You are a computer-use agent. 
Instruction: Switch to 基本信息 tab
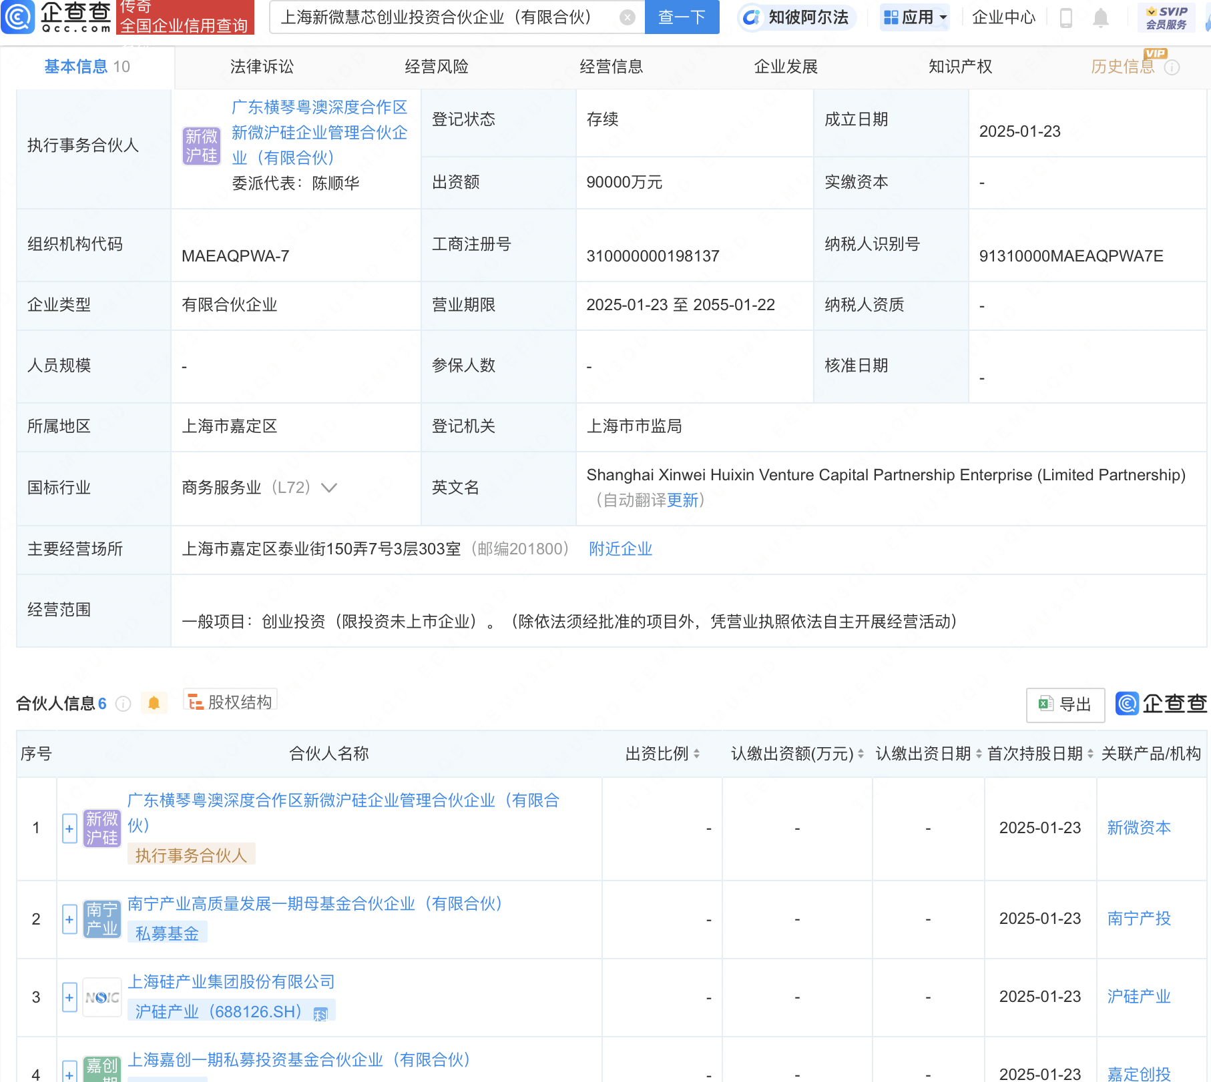pos(87,67)
